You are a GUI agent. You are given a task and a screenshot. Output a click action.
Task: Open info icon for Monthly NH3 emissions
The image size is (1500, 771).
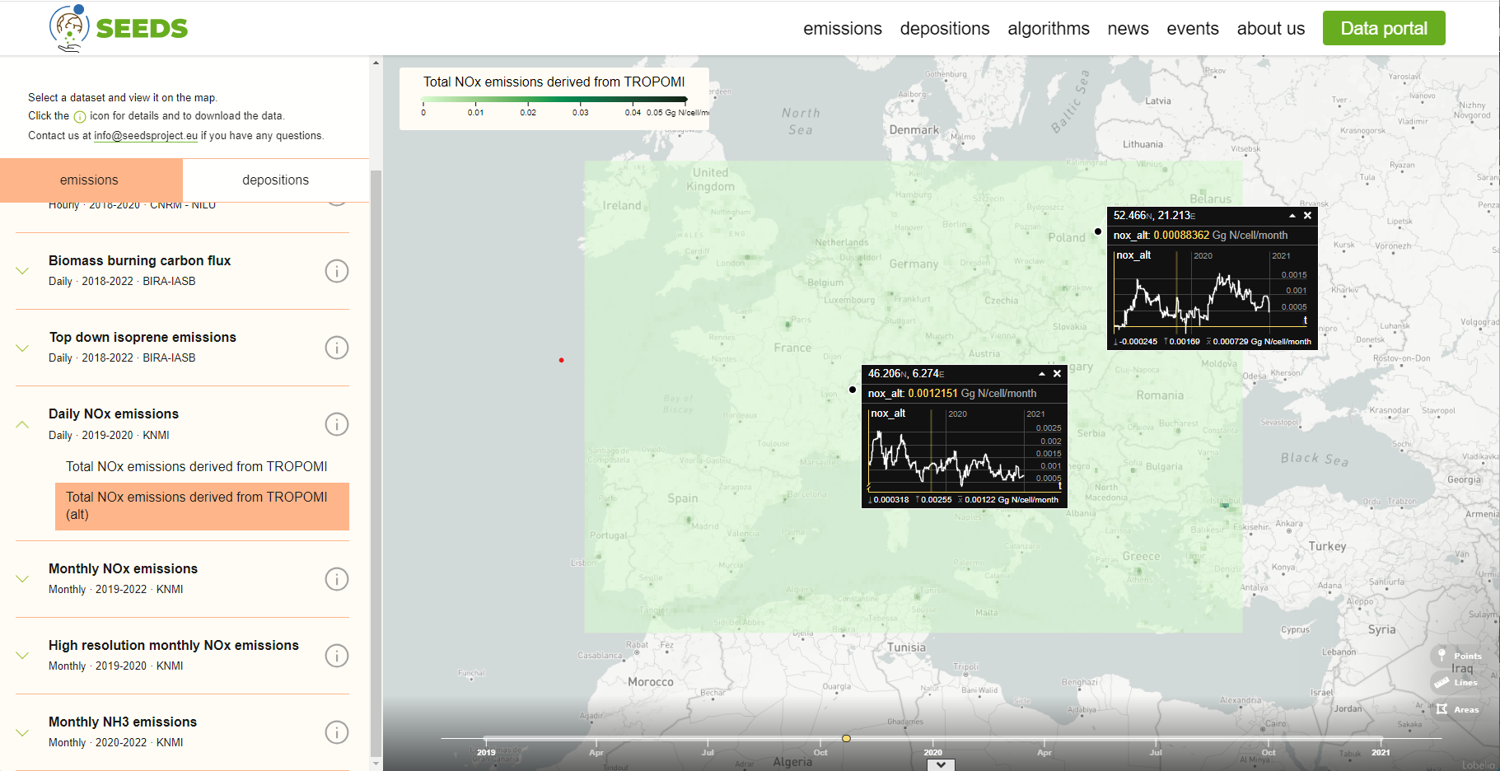[336, 732]
